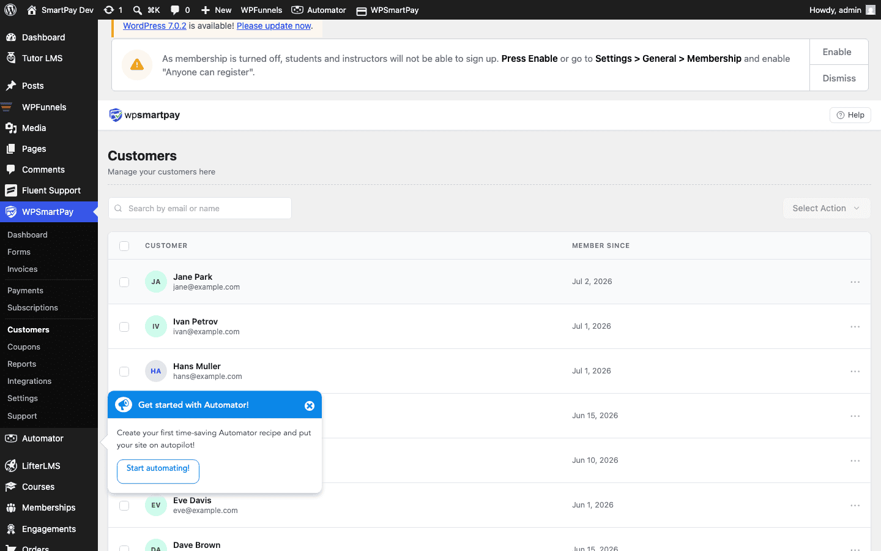
Task: Click the WPFunnels funnel icon
Action: point(7,107)
